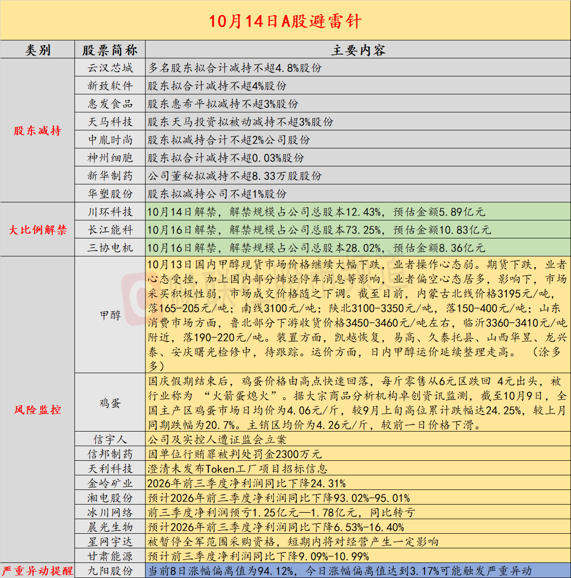
Task: Click content "股东拟减持公司不超1%股份"
Action: pyautogui.click(x=217, y=194)
